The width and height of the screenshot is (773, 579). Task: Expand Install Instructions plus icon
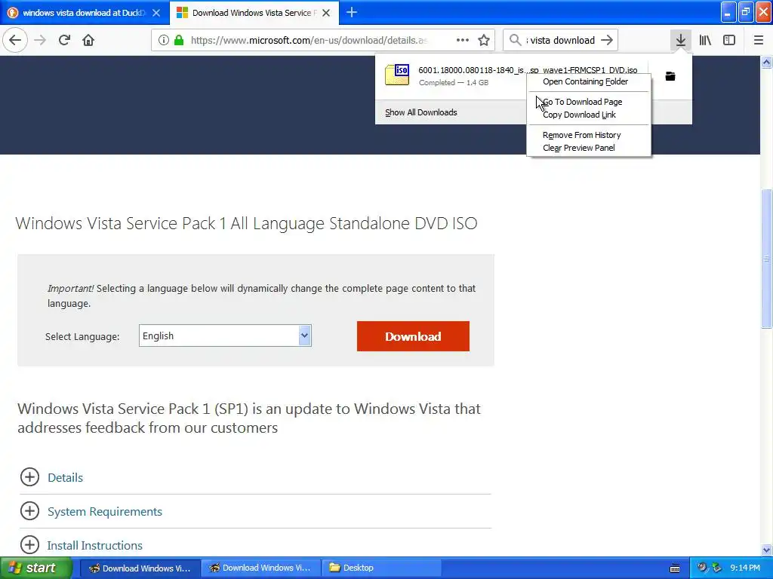(29, 545)
